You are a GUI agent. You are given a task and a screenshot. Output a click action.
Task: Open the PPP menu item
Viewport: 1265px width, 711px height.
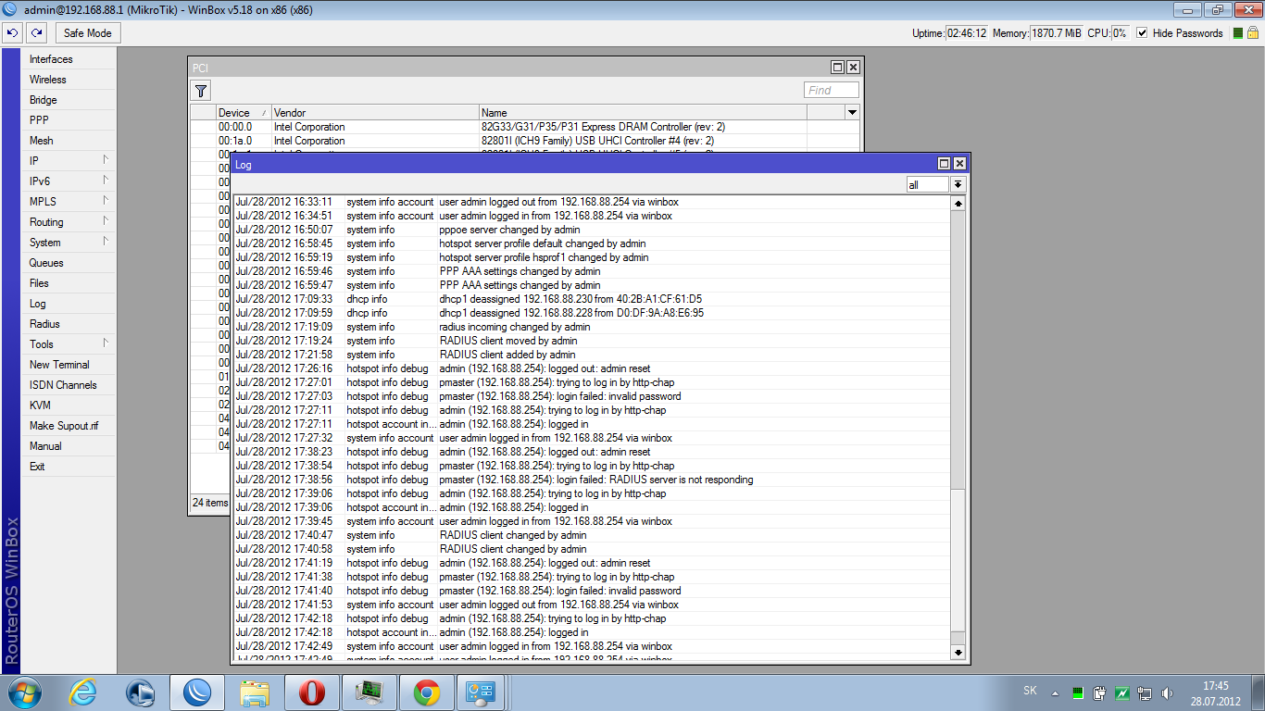coord(69,120)
